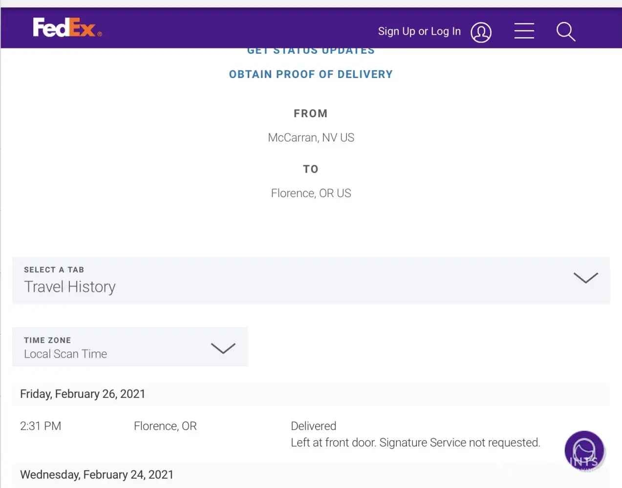
Task: Expand the Select a Tab chevron
Action: coord(585,278)
